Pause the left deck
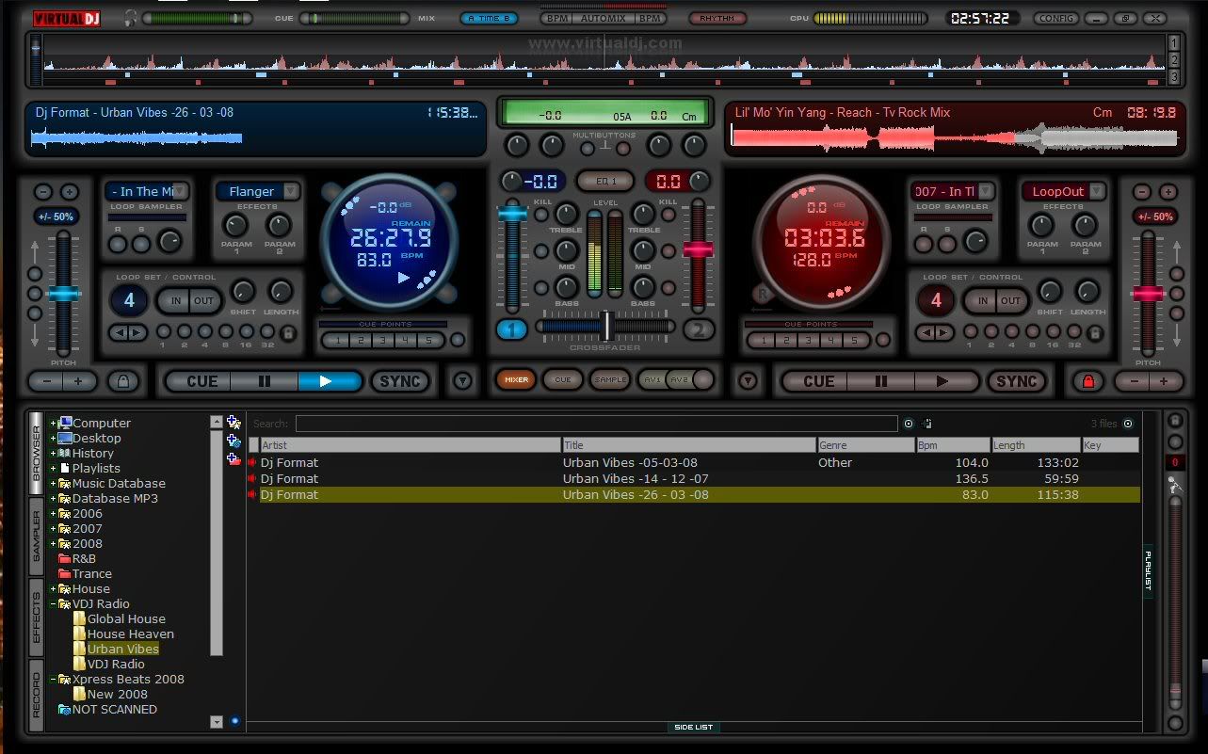This screenshot has width=1208, height=754. coord(265,381)
